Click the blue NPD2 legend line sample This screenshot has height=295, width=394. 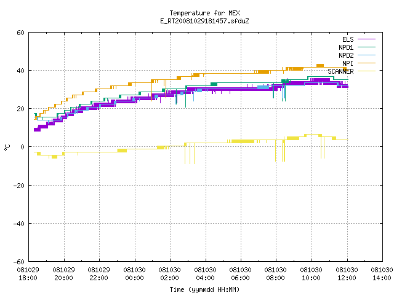click(x=366, y=55)
